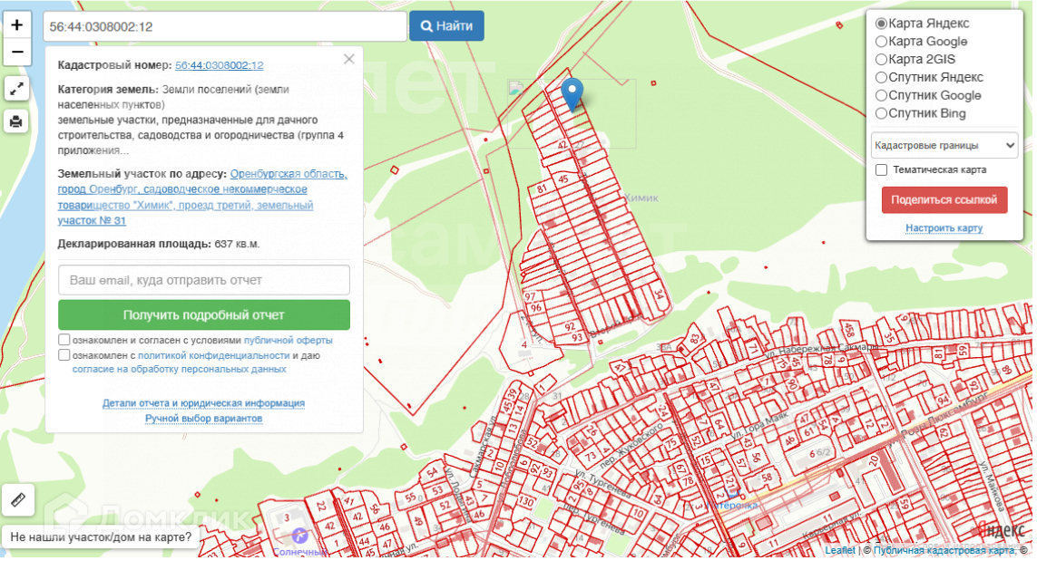
Task: Accept the privacy policy checkbox
Action: tap(64, 355)
